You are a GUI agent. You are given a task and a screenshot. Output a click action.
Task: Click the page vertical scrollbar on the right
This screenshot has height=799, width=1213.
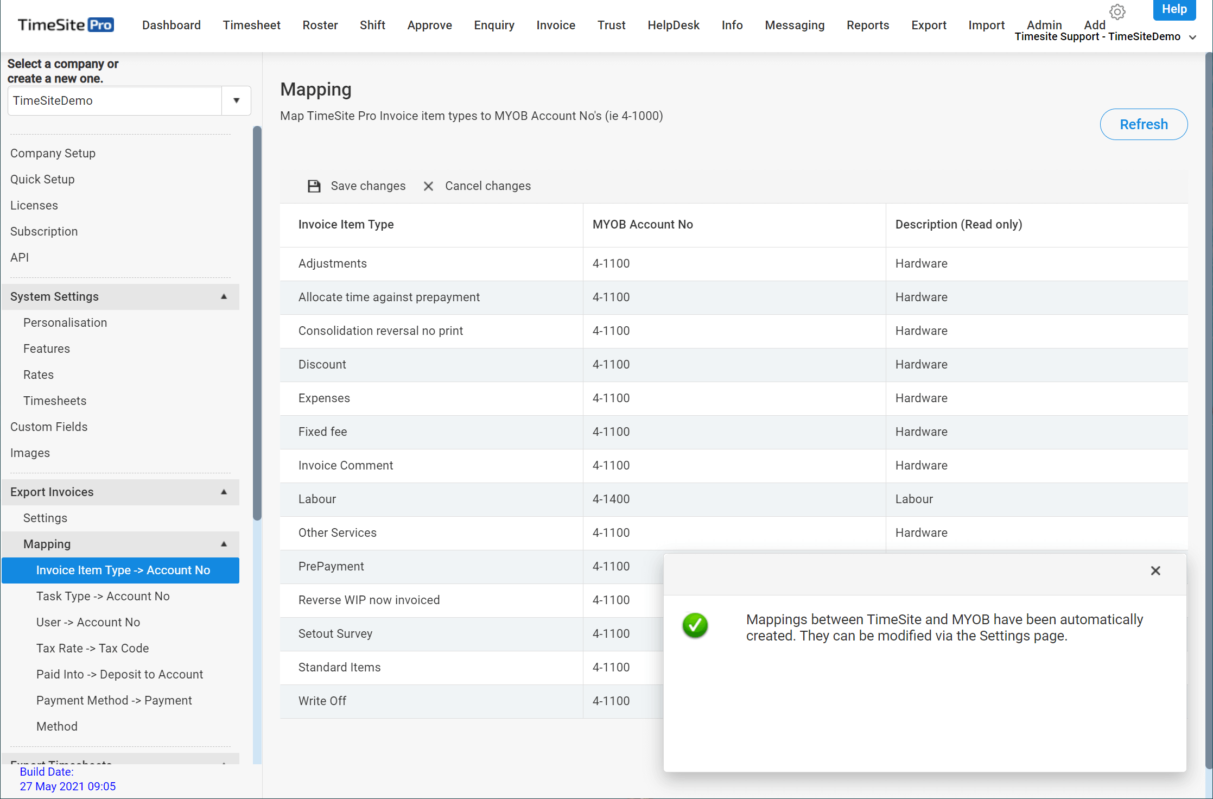1209,410
